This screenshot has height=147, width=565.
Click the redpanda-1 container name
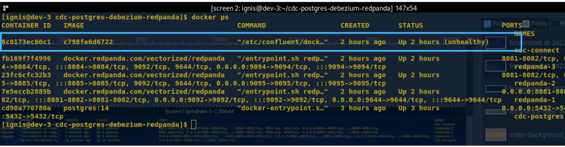click(535, 100)
